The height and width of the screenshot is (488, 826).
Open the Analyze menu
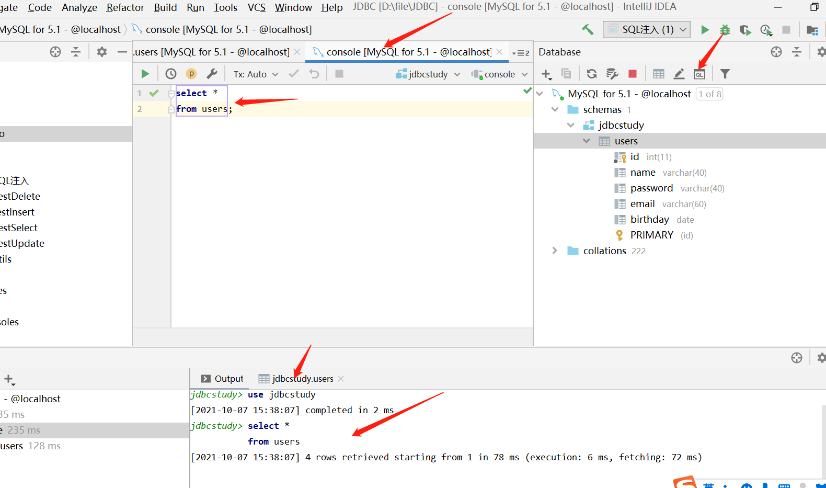(79, 7)
